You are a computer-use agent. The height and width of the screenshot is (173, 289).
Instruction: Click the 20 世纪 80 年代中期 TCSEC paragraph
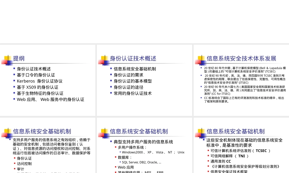coord(245,70)
